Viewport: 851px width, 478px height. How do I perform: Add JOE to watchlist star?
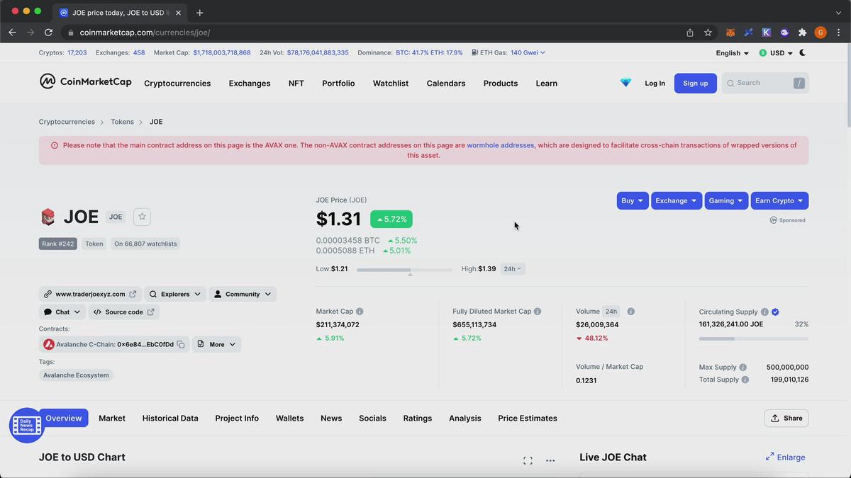click(x=142, y=217)
